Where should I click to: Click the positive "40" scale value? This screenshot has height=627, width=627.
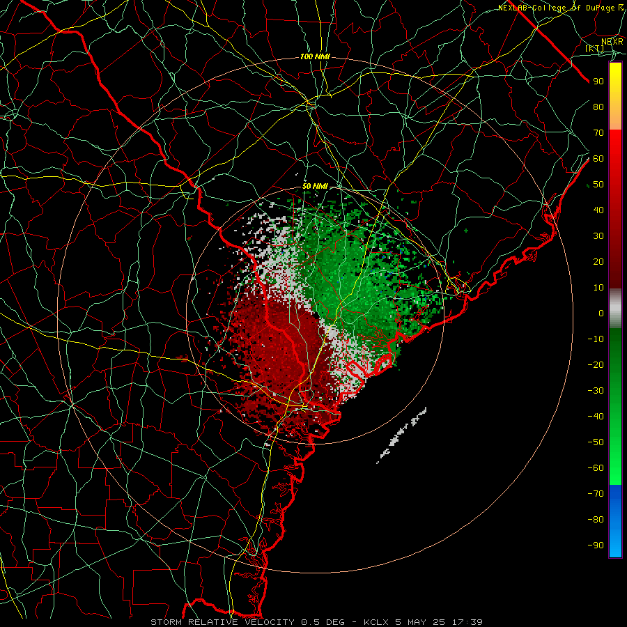pyautogui.click(x=598, y=210)
